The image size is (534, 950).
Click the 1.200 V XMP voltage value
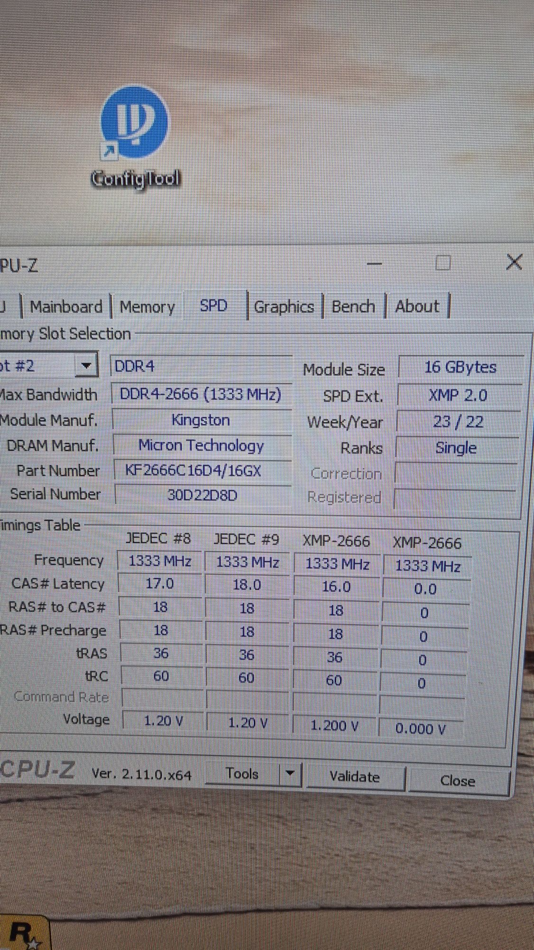tap(335, 726)
